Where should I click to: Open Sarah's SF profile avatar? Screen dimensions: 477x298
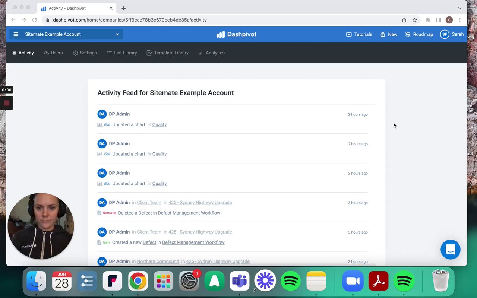point(444,34)
